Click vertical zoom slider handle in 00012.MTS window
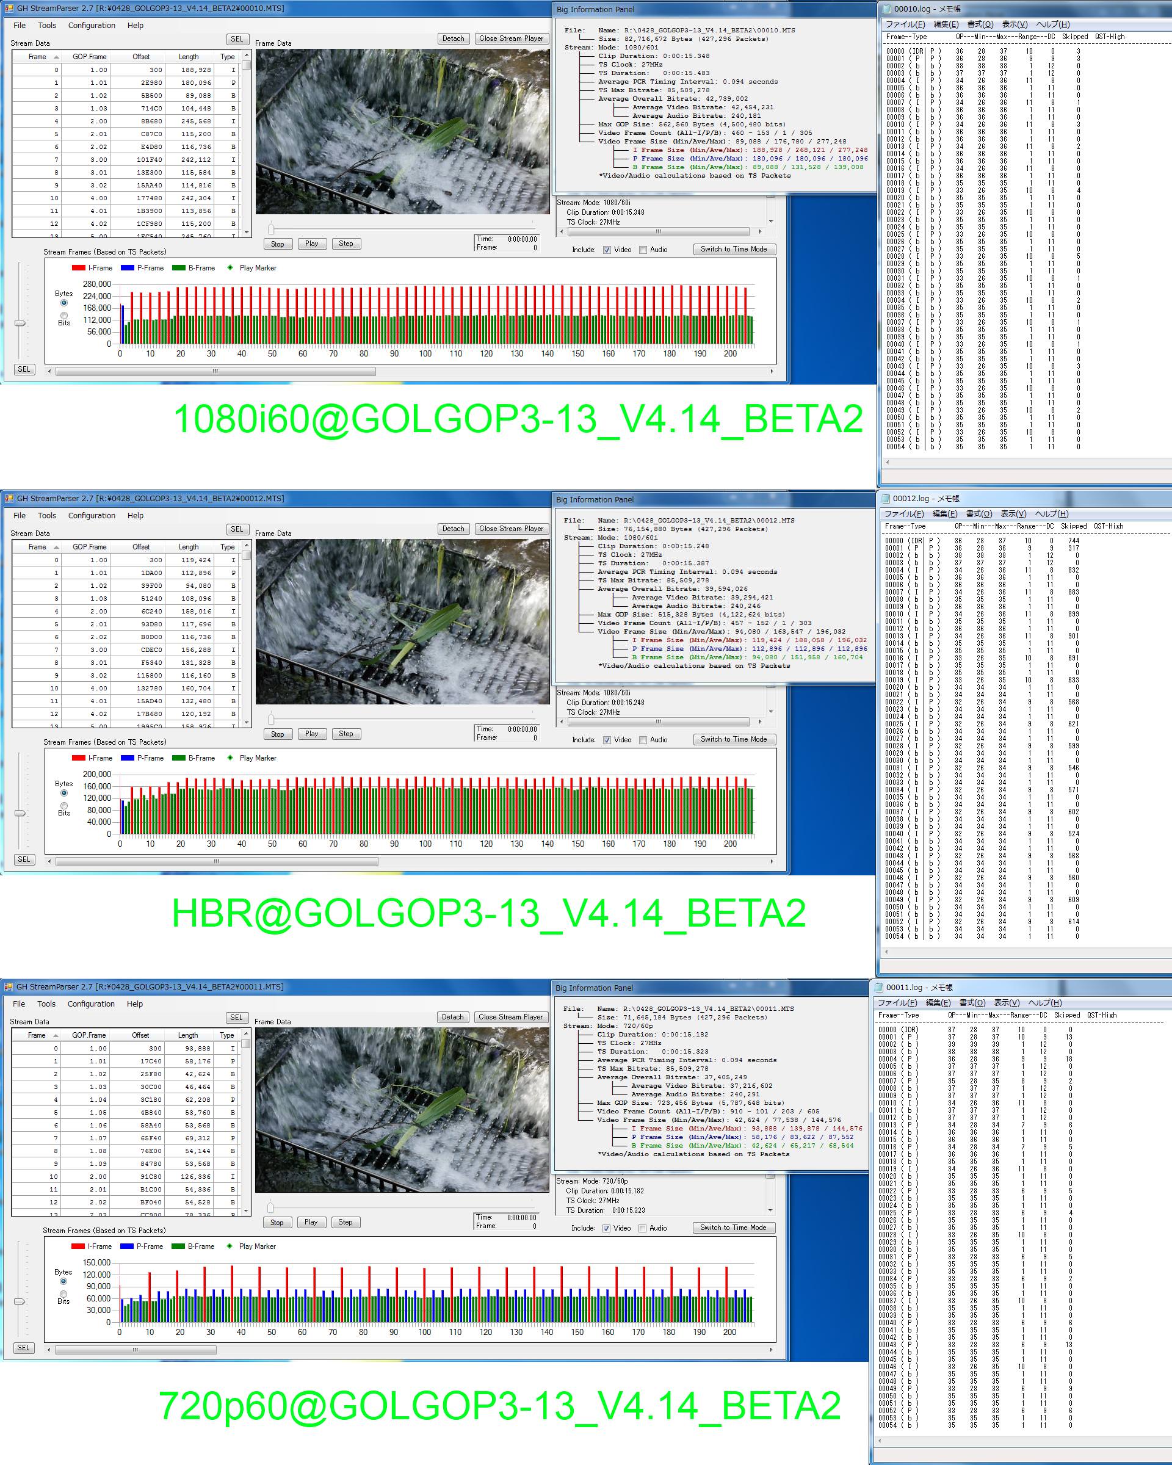Image resolution: width=1172 pixels, height=1465 pixels. (x=20, y=813)
